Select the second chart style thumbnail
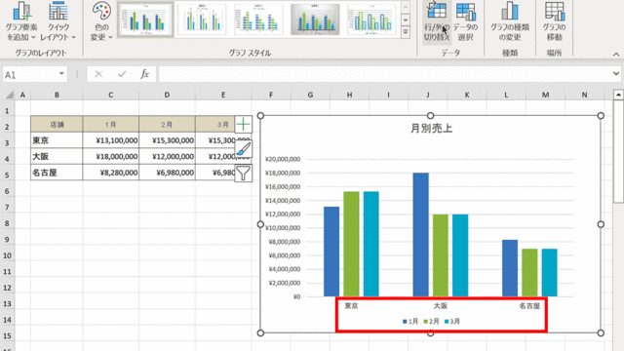 click(x=202, y=19)
